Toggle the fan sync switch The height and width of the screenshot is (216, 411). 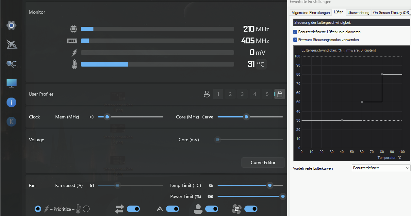(x=251, y=209)
